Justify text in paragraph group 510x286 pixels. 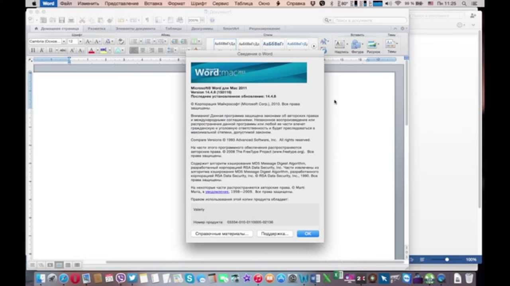click(161, 50)
